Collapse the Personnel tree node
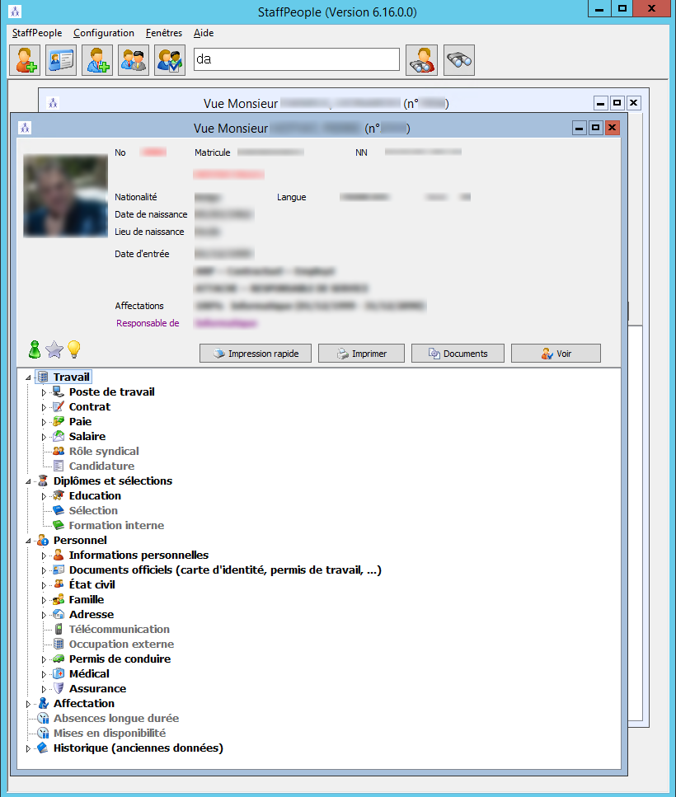Viewport: 676px width, 797px height. coord(29,541)
